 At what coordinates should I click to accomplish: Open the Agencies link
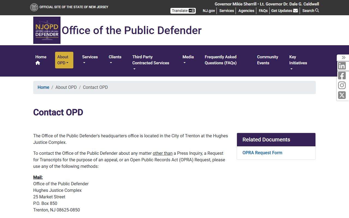(x=246, y=11)
